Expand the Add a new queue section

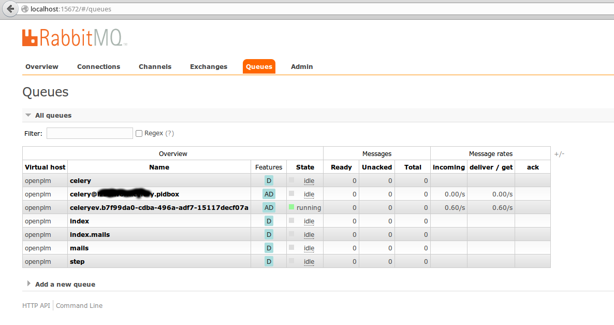click(x=65, y=284)
